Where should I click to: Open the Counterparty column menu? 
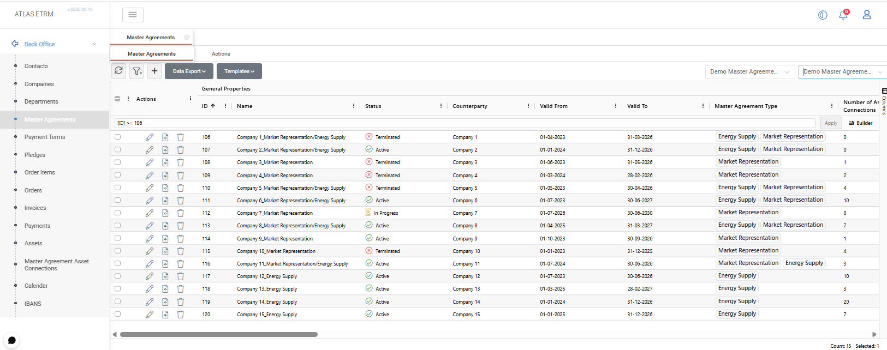(x=528, y=106)
